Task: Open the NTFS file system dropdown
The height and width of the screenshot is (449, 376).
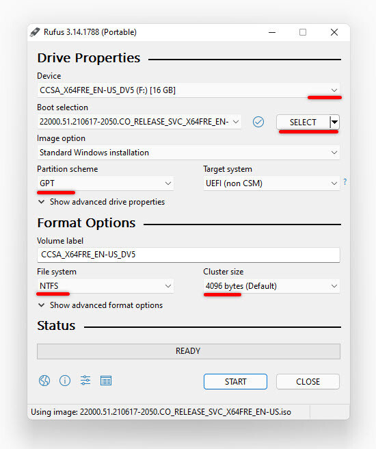Action: tap(105, 286)
